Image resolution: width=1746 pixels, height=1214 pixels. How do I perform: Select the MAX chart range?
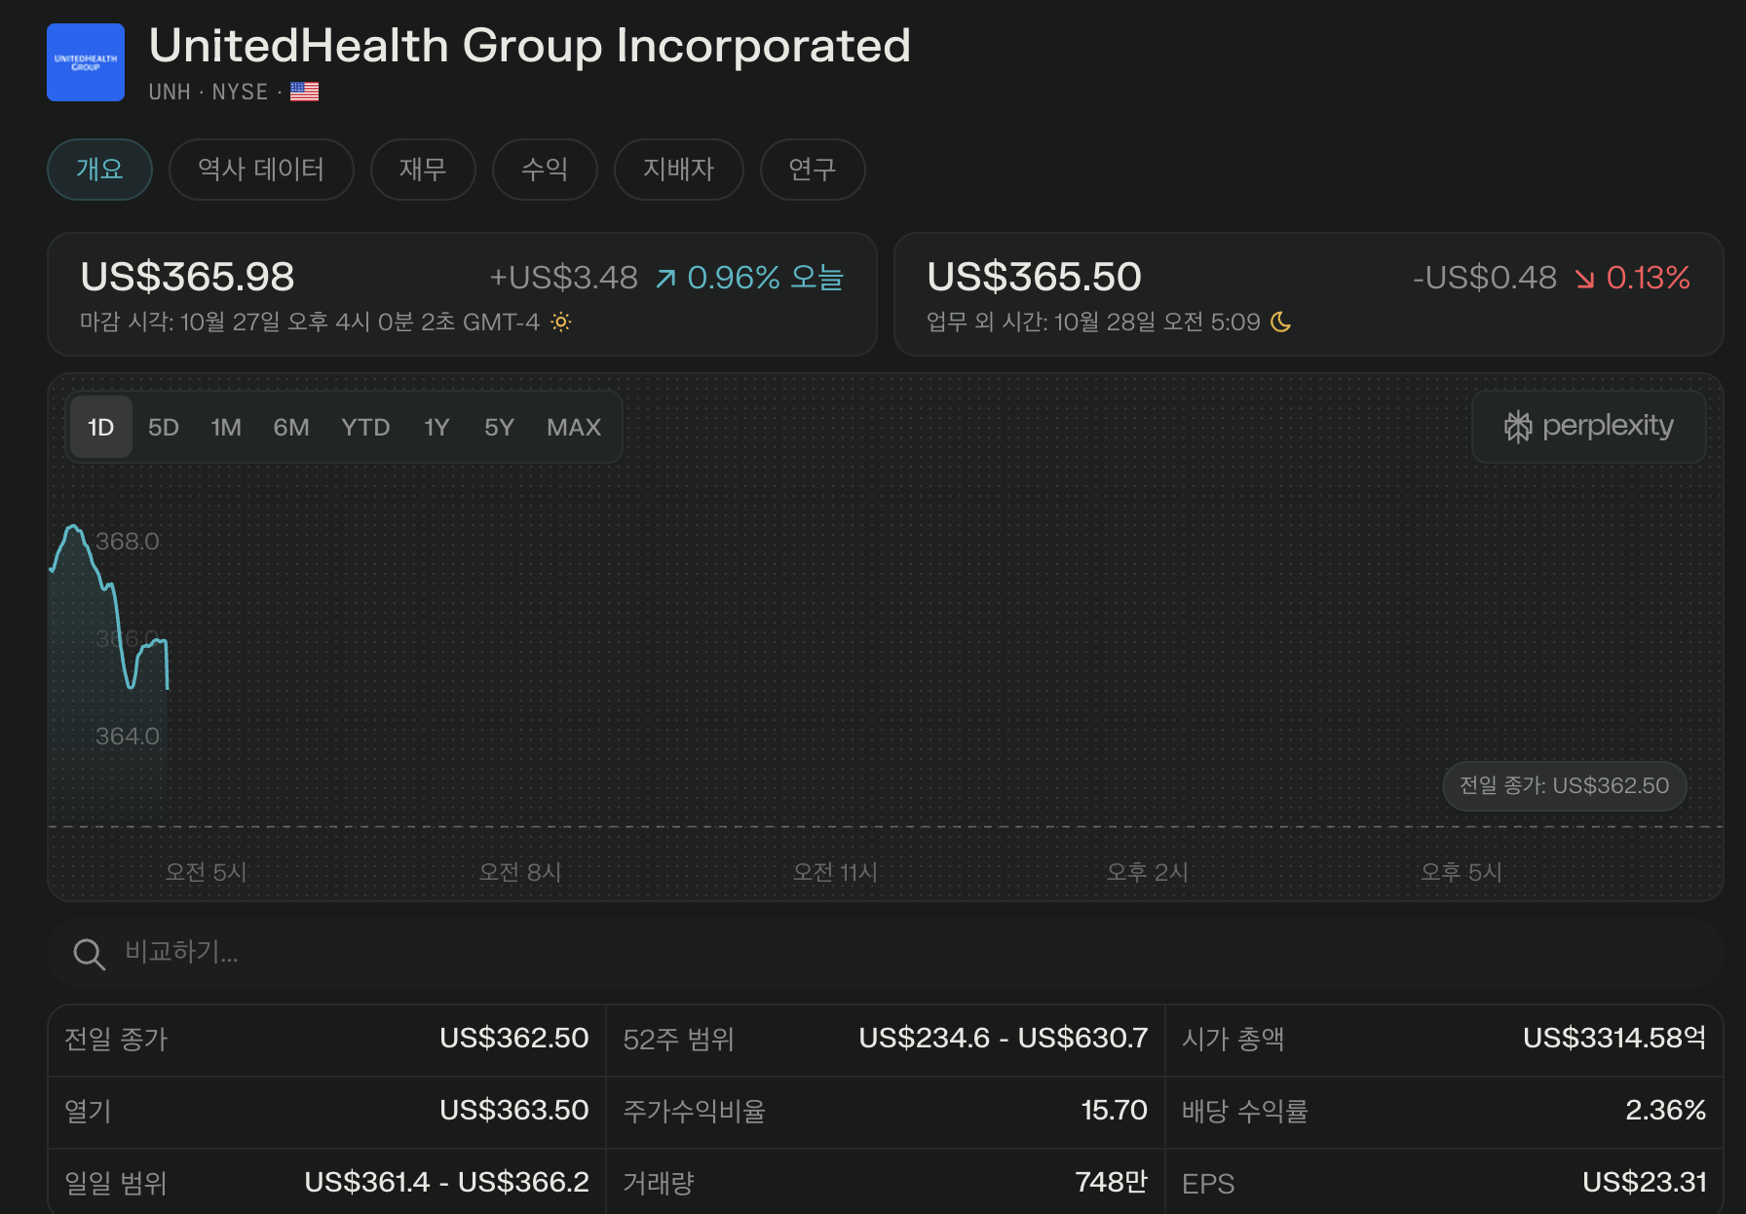pos(574,427)
